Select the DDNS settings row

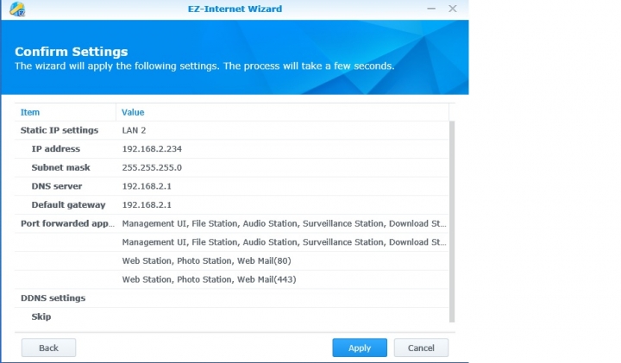point(232,297)
